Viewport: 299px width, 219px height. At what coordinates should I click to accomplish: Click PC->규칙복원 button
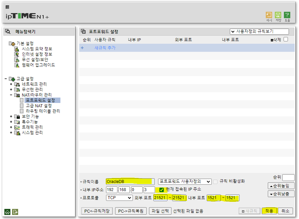(131, 211)
